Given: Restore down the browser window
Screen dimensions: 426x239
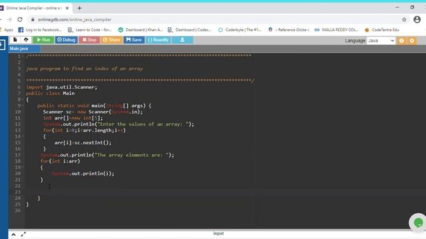Looking at the screenshot, I should click(412, 7).
